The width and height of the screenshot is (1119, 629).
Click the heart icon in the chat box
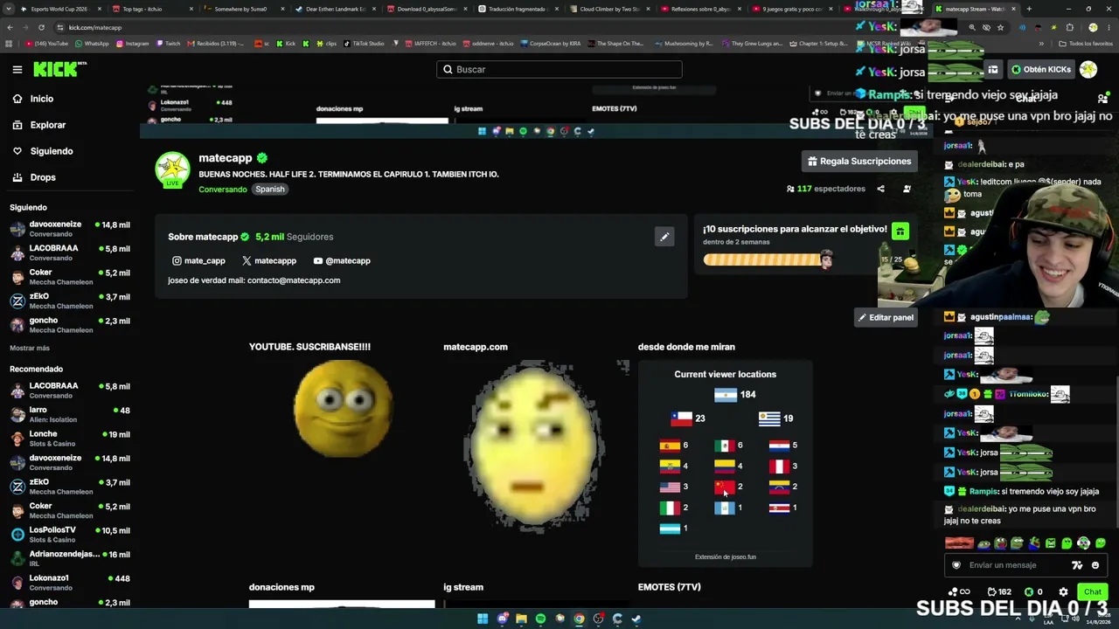tap(956, 565)
